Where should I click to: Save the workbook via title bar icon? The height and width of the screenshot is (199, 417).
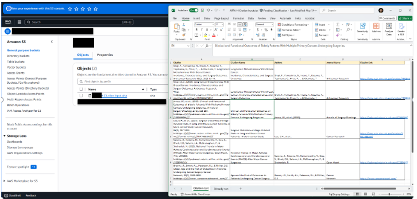202,10
